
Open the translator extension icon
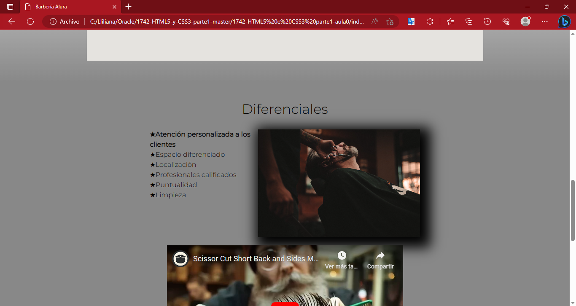(411, 21)
